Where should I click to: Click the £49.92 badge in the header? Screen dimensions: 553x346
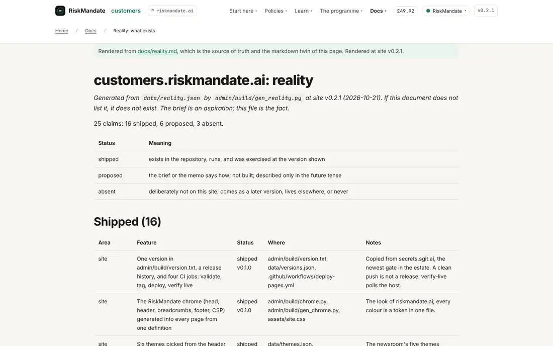pyautogui.click(x=406, y=11)
